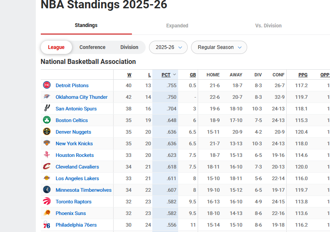Switch to Conference standings view
This screenshot has height=232, width=330.
(x=92, y=47)
